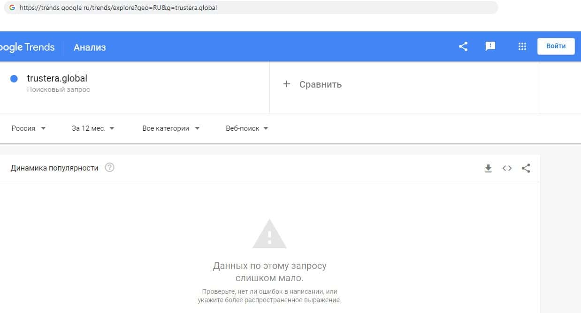Share the Динамика популярности chart

tap(526, 168)
